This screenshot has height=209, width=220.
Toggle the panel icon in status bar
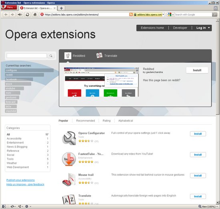(x=4, y=206)
